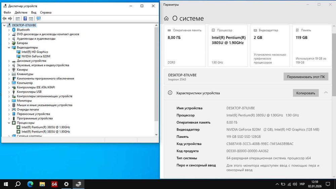
Task: Open File Explorer from taskbar
Action: 42,184
